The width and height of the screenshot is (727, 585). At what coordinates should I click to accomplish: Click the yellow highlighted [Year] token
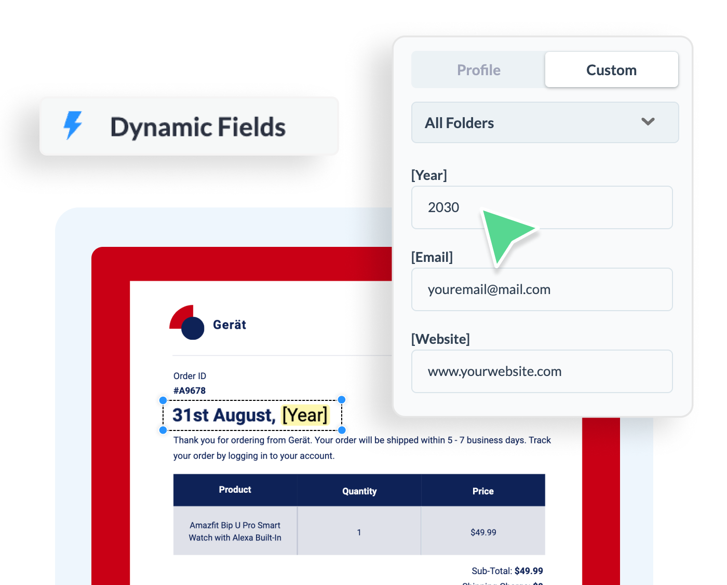pos(305,415)
